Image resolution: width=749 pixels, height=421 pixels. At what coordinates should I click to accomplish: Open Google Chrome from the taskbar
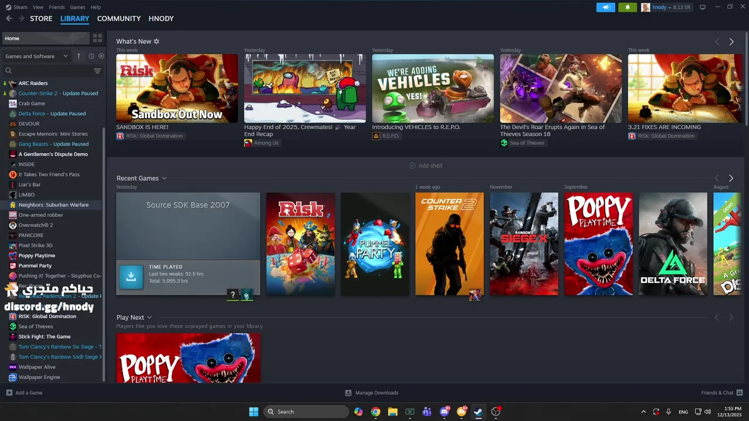(376, 412)
